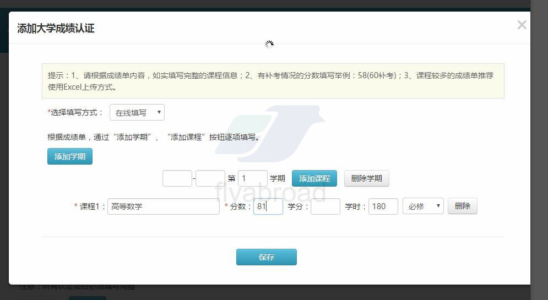This screenshot has width=548, height=300.
Task: Save the form with 保存
Action: [266, 257]
